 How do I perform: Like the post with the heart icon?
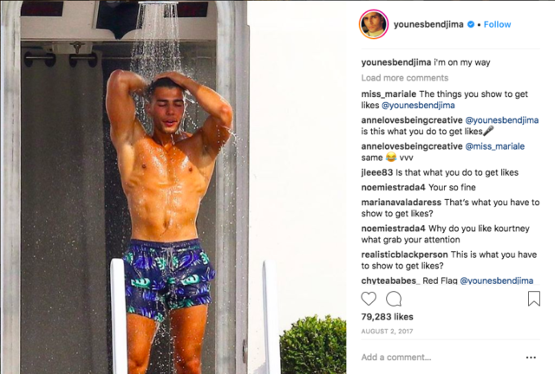369,299
